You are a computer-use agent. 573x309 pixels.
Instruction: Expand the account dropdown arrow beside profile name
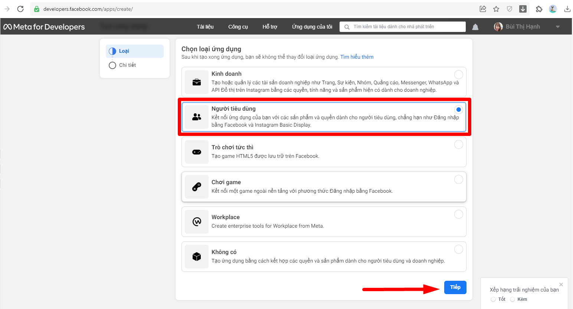[x=557, y=27]
